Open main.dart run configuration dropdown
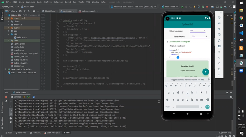 tap(170, 7)
